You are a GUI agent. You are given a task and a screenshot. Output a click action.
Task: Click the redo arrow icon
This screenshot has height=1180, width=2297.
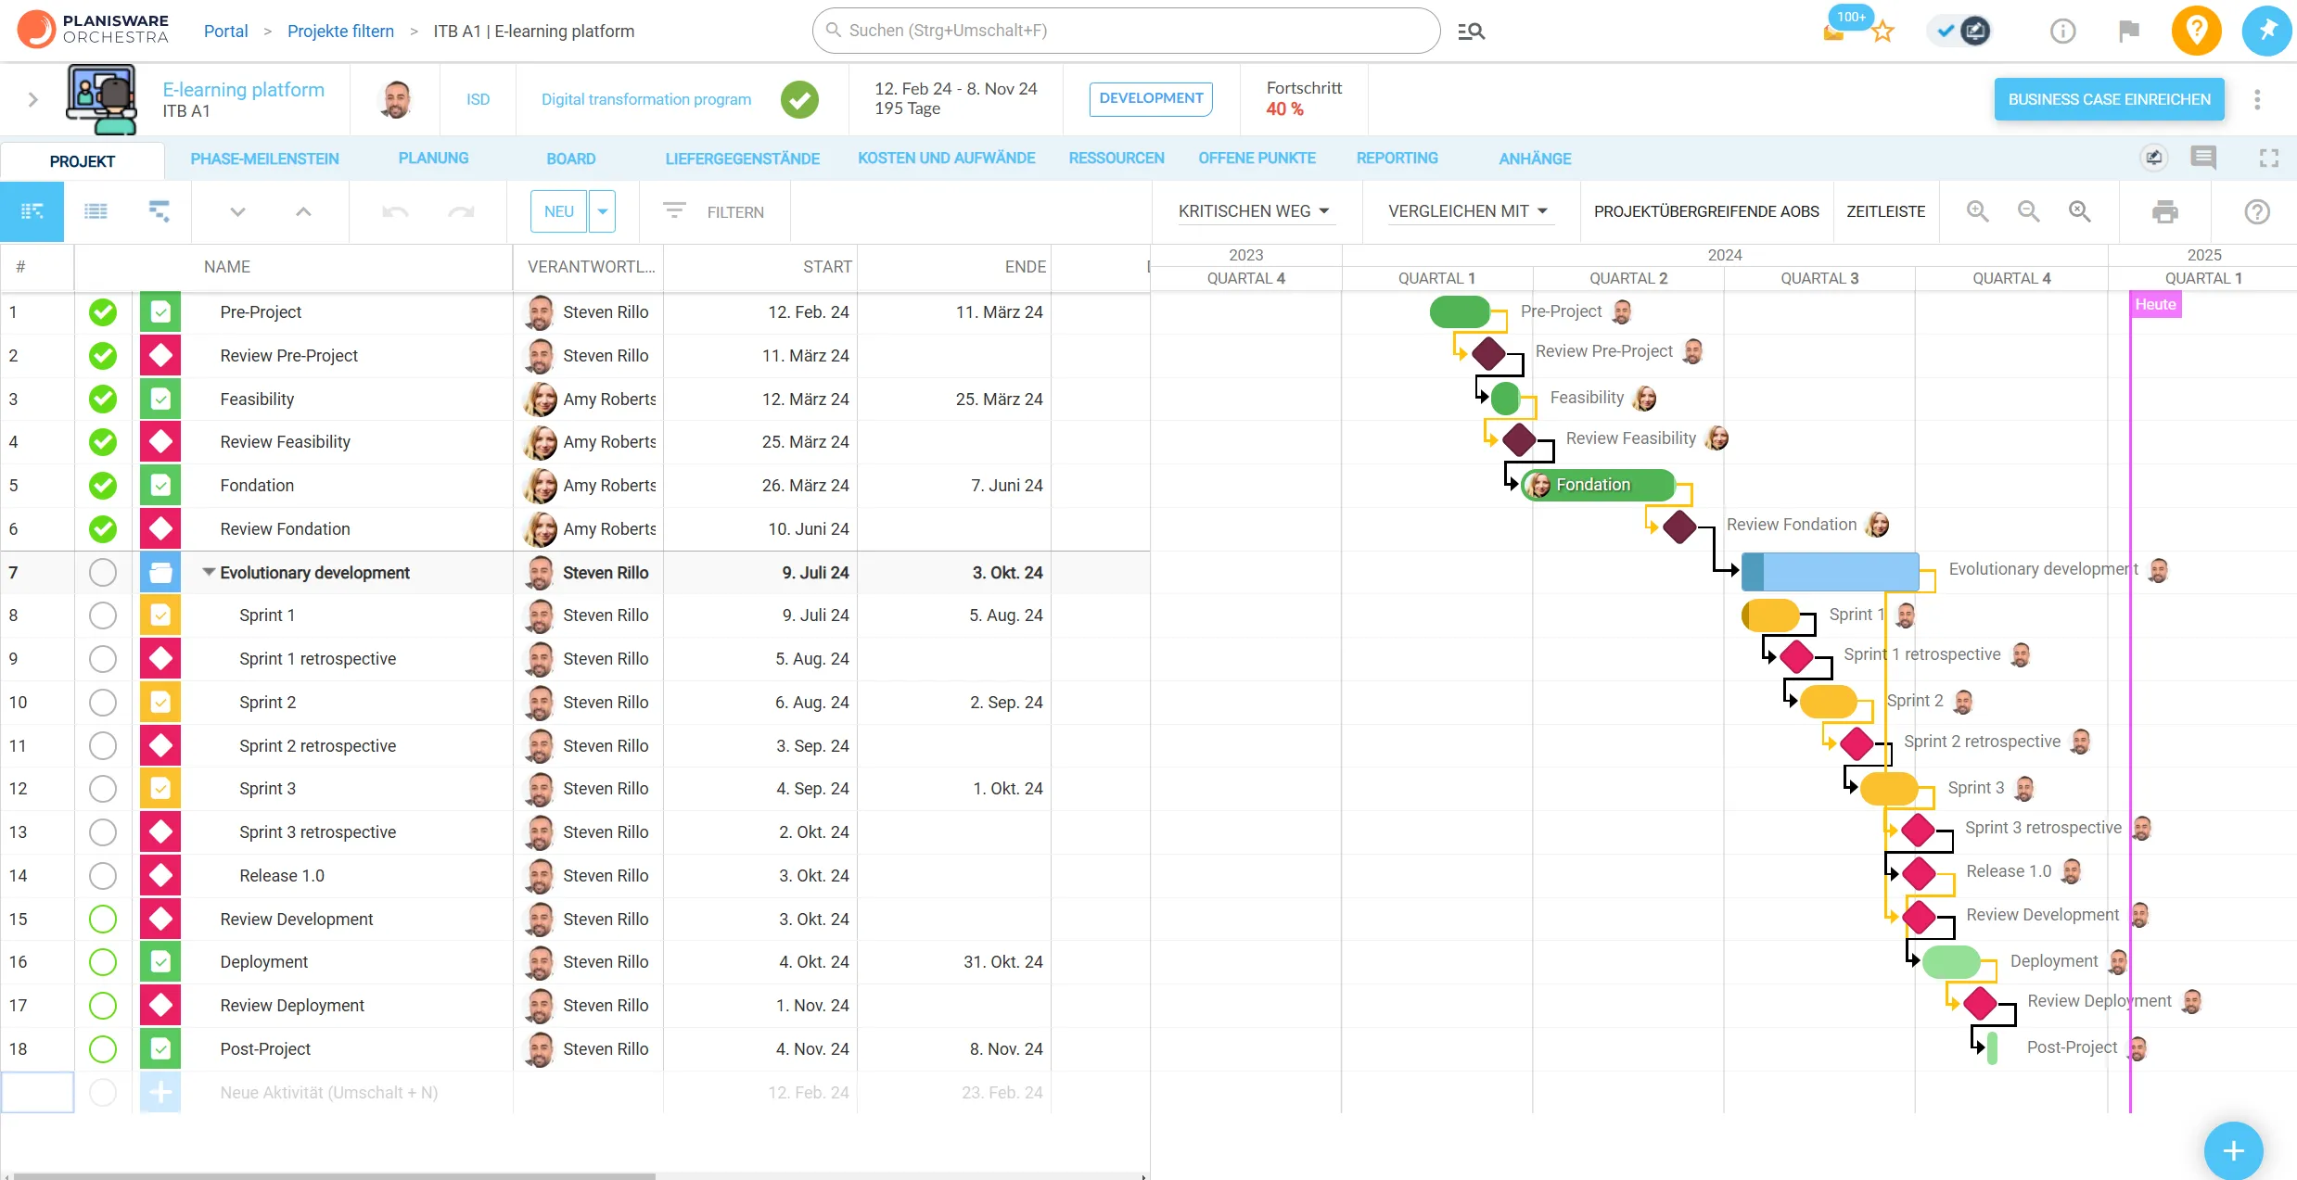461,210
